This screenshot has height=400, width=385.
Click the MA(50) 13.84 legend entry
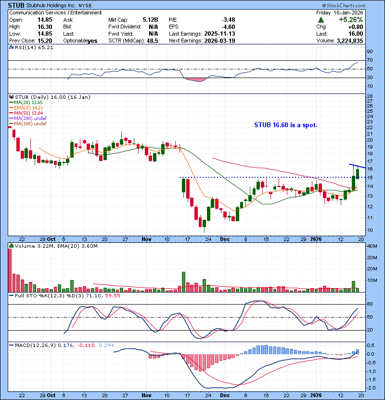click(x=26, y=113)
